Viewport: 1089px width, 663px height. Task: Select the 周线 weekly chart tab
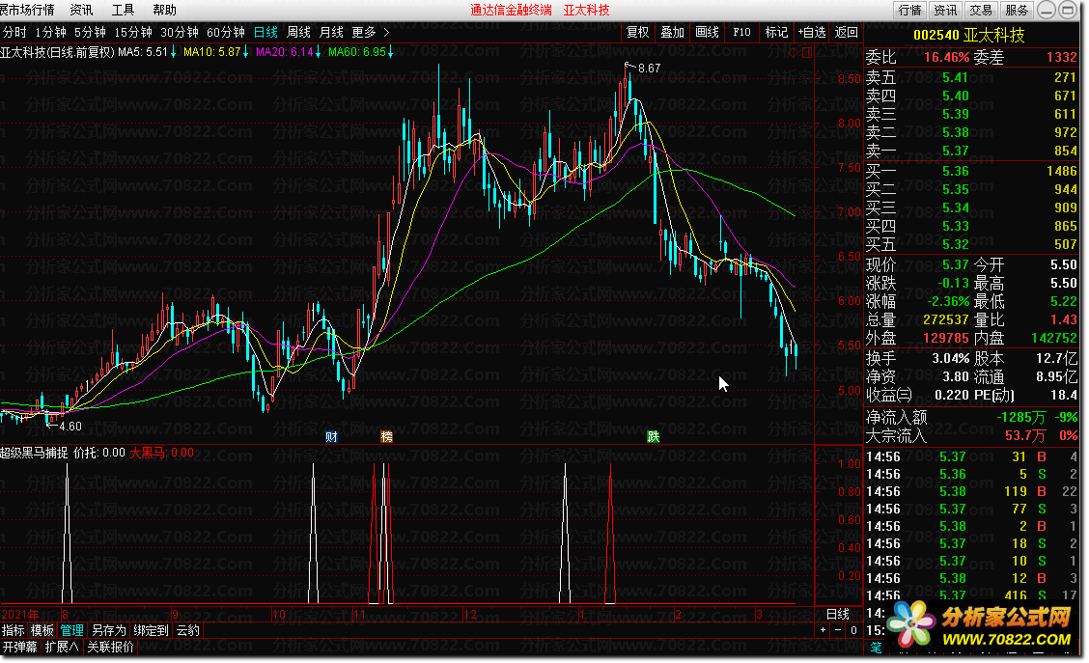298,32
